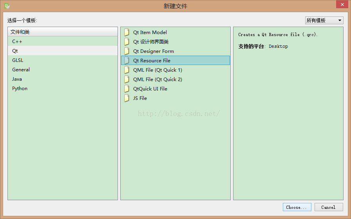Click the Qt Resource File icon

127,60
